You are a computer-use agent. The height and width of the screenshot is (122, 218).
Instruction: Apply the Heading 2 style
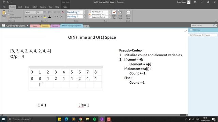coord(75,17)
